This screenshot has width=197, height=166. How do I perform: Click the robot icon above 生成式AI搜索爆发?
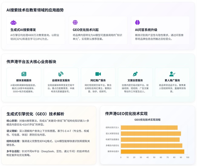(x=13, y=22)
